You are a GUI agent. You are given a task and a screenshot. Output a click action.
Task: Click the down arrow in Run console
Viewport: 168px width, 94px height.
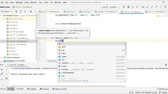[x=6, y=74]
